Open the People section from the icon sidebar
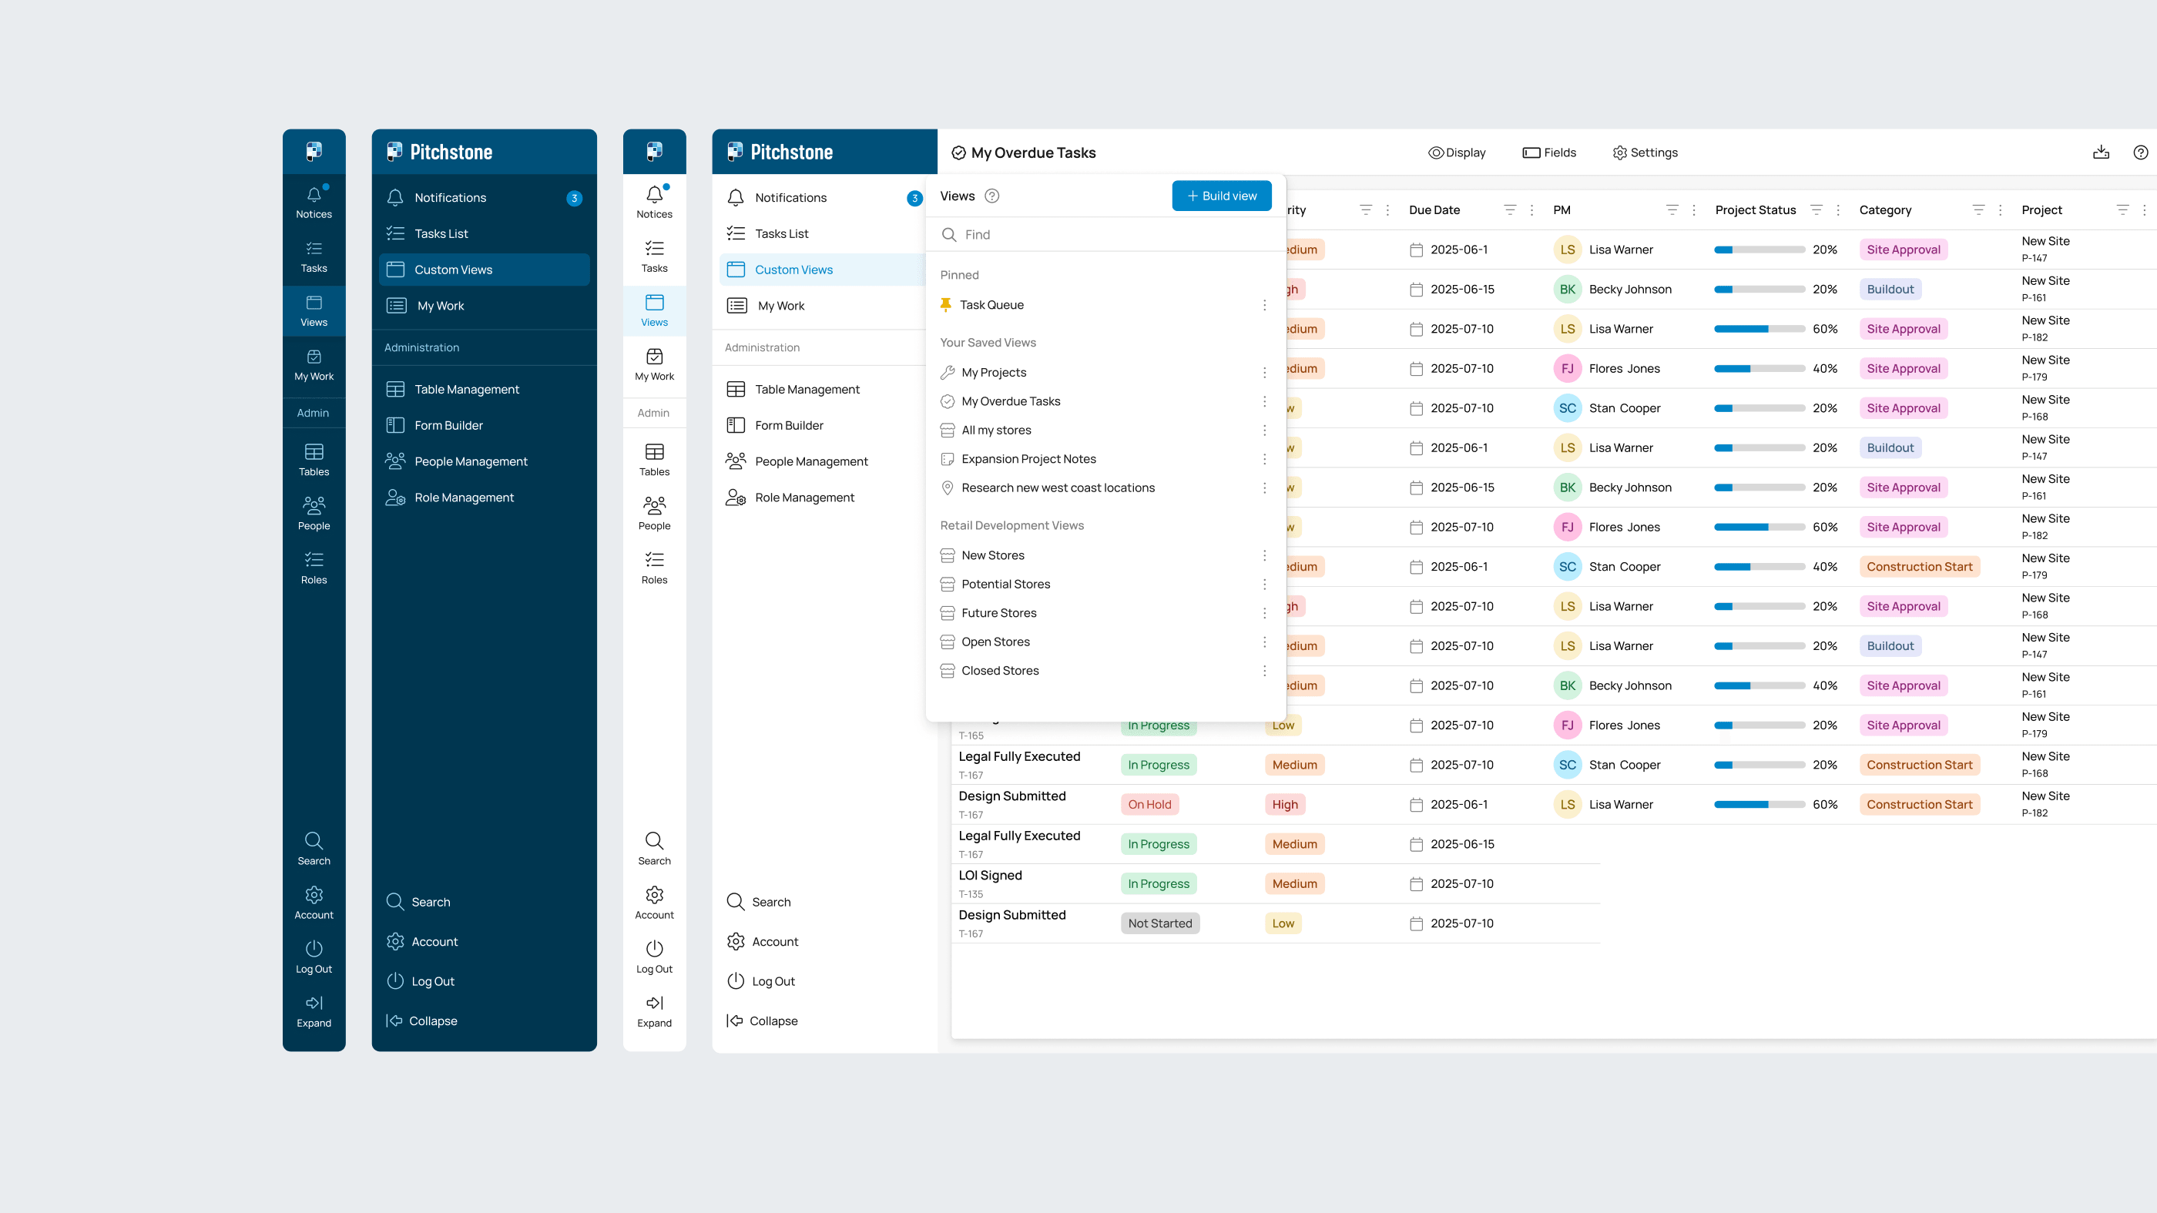Screen dimensions: 2157x1213 pyautogui.click(x=314, y=512)
